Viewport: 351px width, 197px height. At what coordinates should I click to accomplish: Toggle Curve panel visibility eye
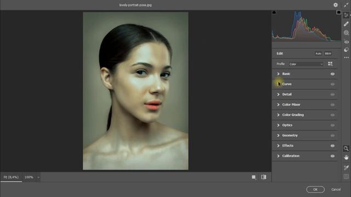[x=332, y=84]
